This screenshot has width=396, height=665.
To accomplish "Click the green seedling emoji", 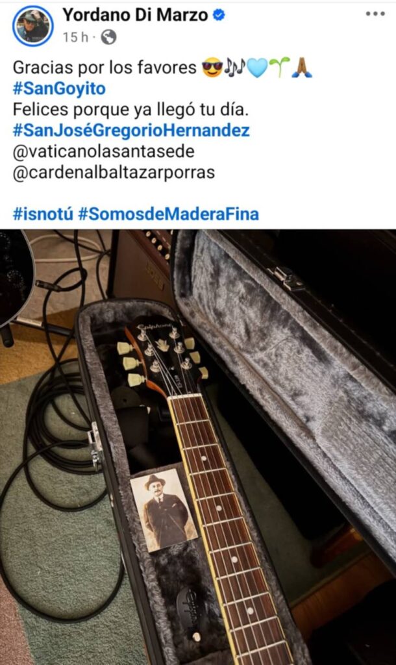I will click(279, 68).
